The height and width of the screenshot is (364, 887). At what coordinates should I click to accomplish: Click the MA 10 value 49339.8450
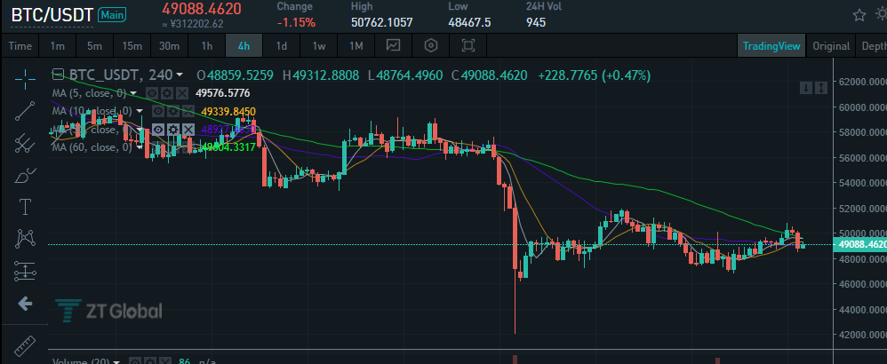228,111
